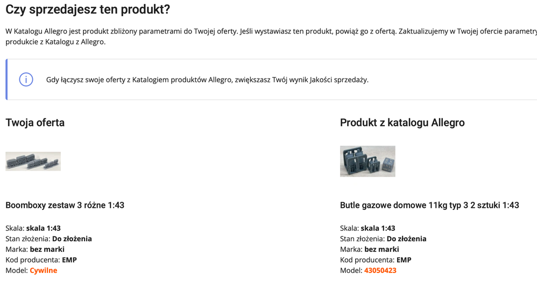Click "EMP" producer code in your offer

tap(69, 260)
